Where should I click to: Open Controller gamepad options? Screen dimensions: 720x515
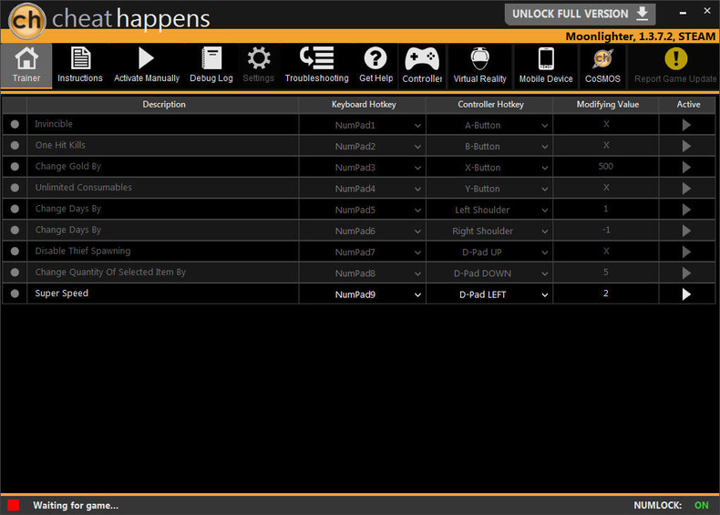(x=422, y=66)
